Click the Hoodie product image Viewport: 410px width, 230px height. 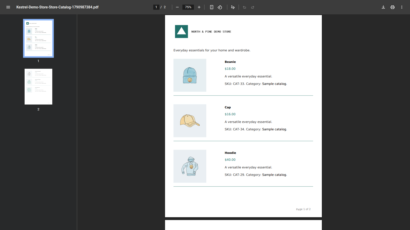(190, 166)
